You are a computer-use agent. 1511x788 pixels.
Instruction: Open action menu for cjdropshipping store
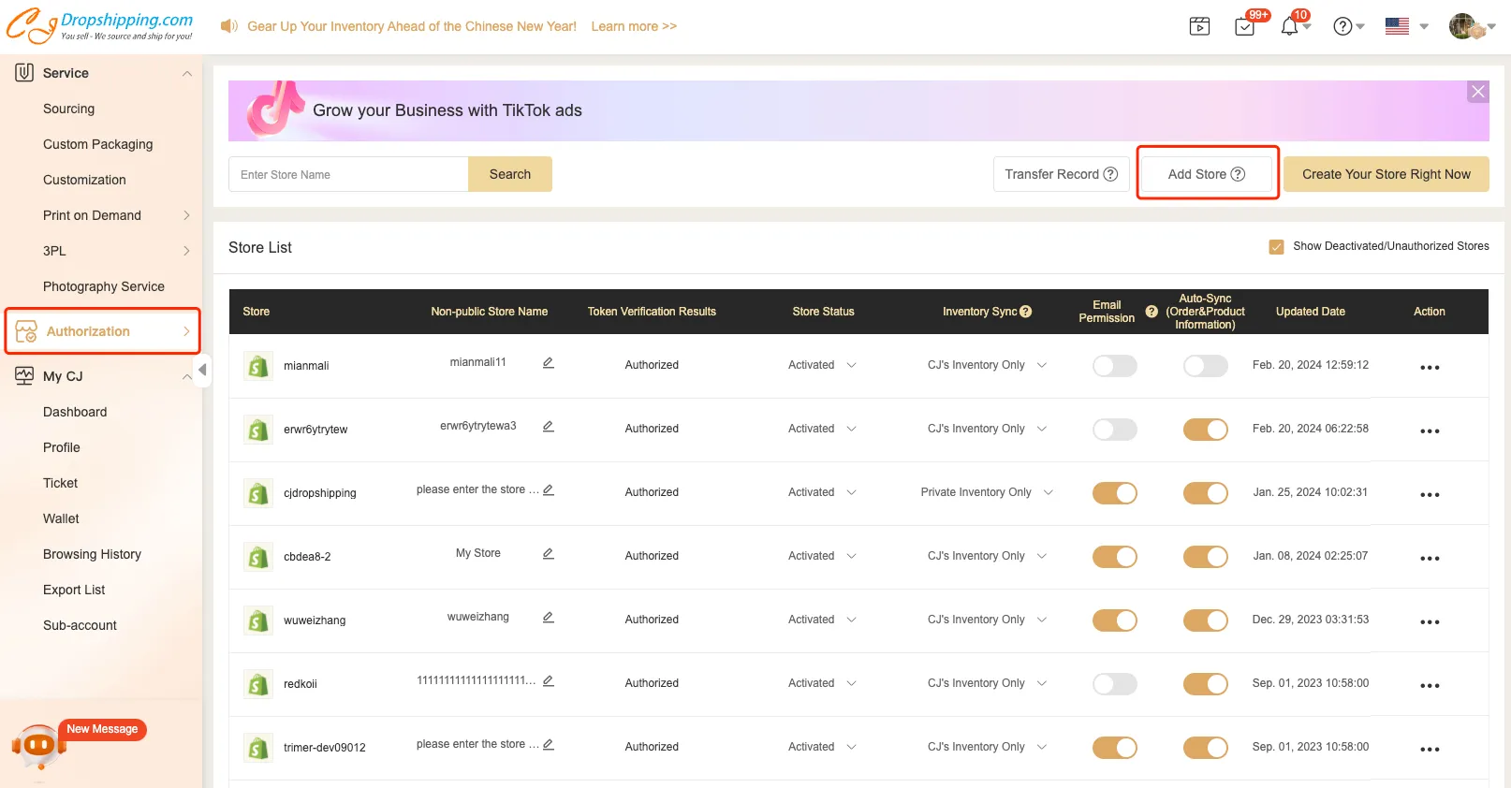pyautogui.click(x=1429, y=494)
